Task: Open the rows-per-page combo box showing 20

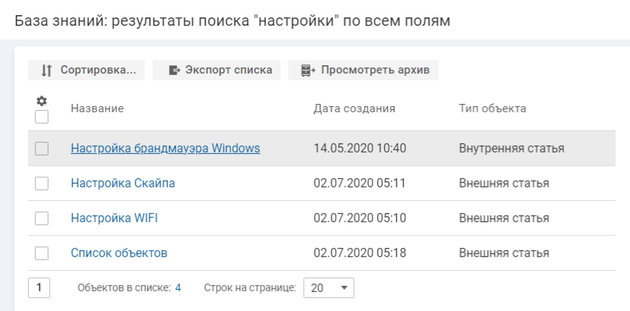Action: point(329,287)
